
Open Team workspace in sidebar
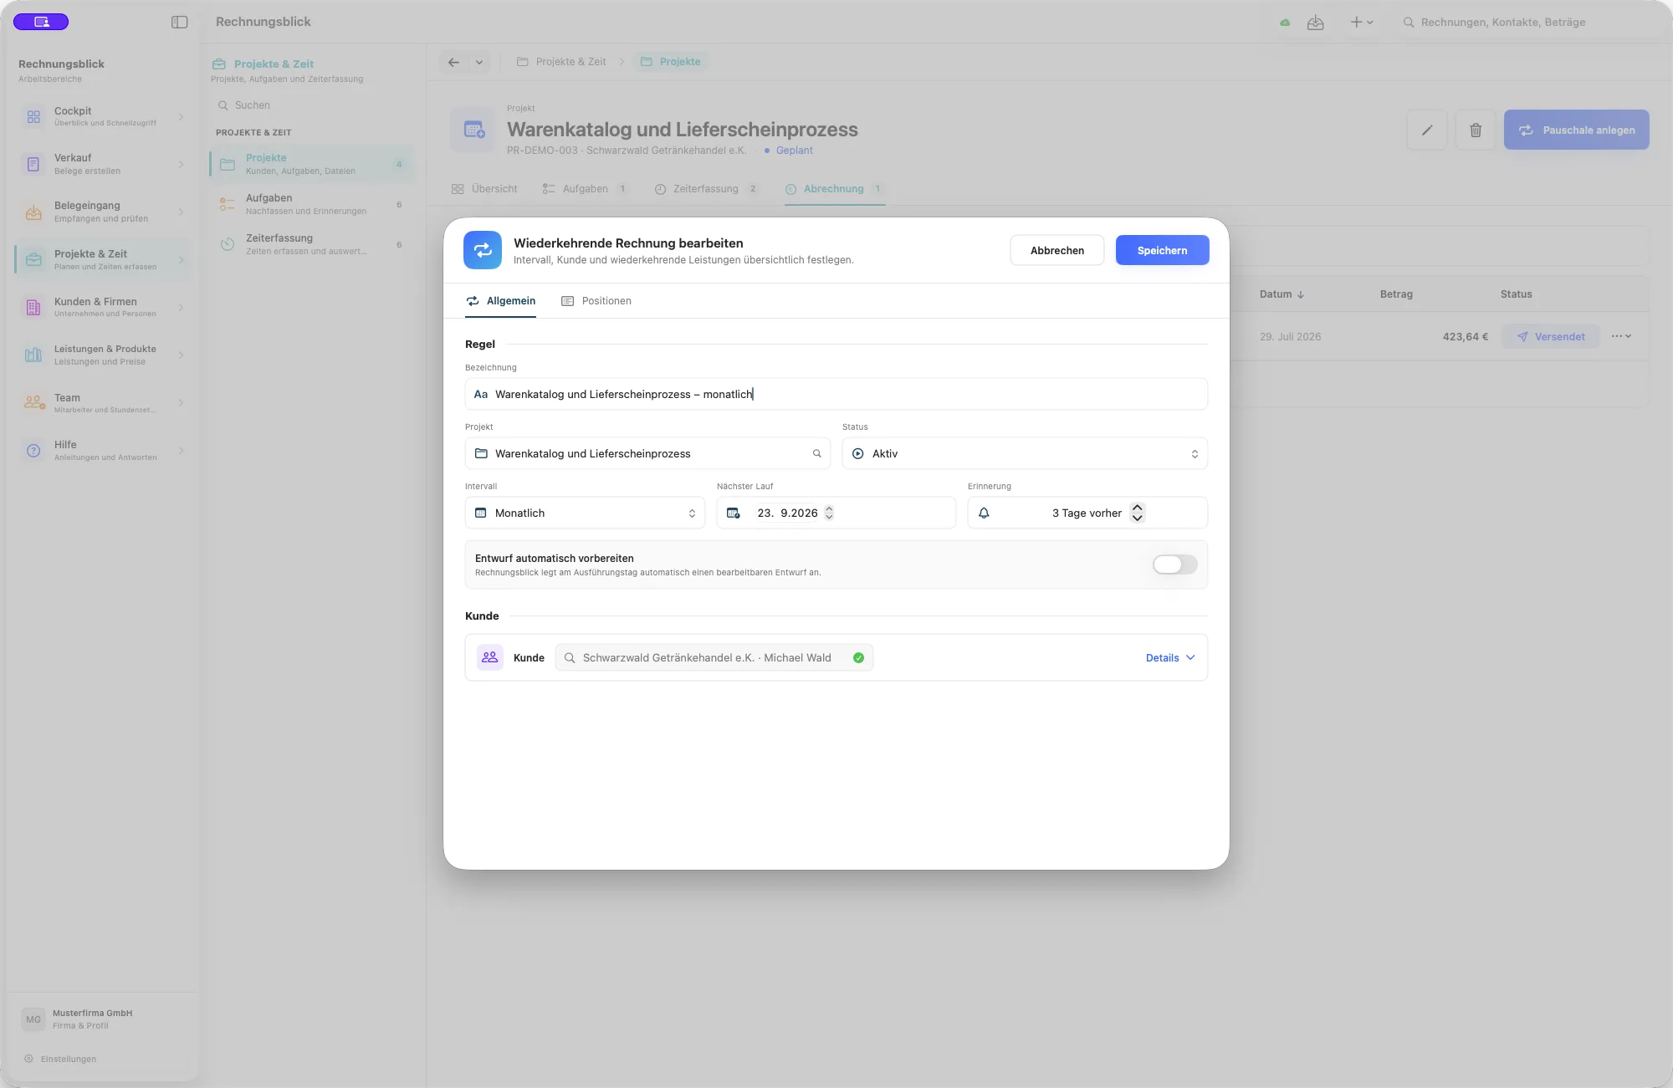click(104, 403)
